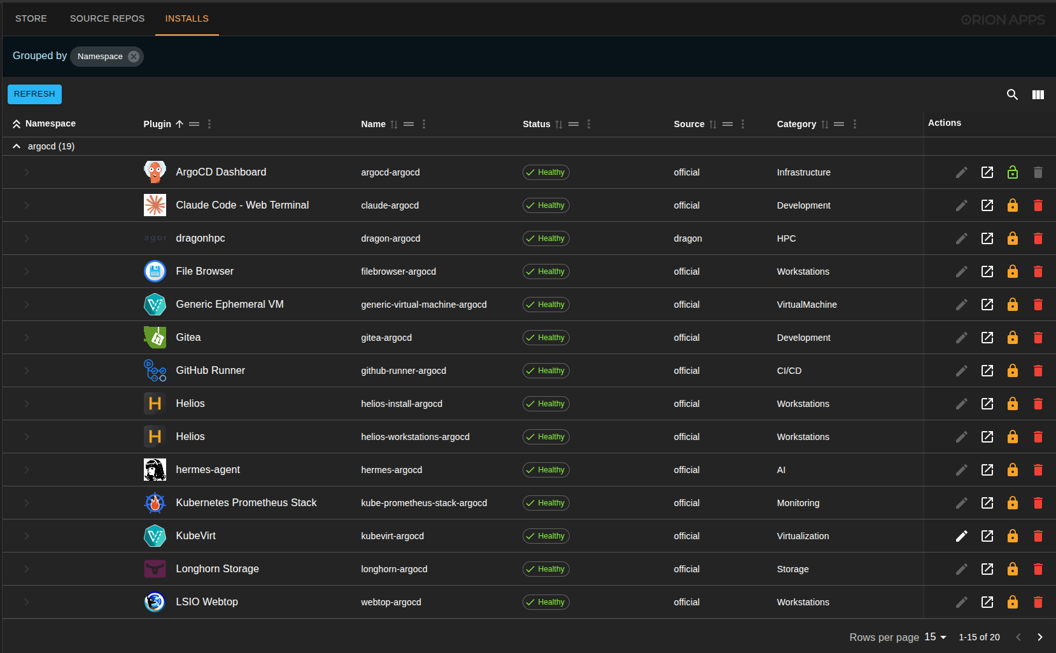Screen dimensions: 1056x653
Task: Toggle the lock for LSIO Webtop
Action: pos(1013,602)
